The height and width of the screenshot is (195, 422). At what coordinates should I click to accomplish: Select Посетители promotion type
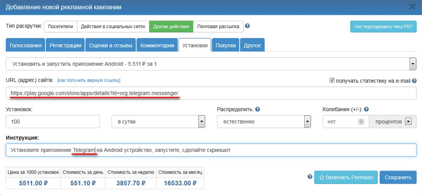click(x=60, y=26)
